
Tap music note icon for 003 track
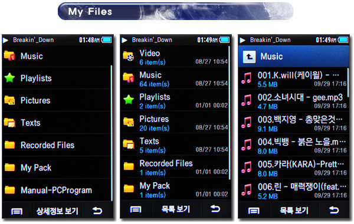pos(246,123)
